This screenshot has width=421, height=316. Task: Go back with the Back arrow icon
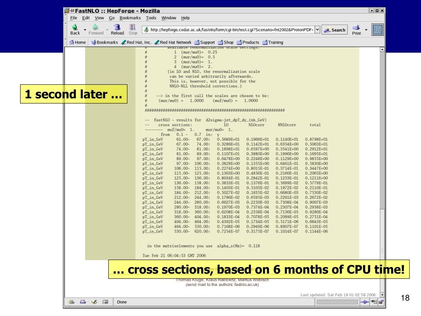(x=75, y=27)
